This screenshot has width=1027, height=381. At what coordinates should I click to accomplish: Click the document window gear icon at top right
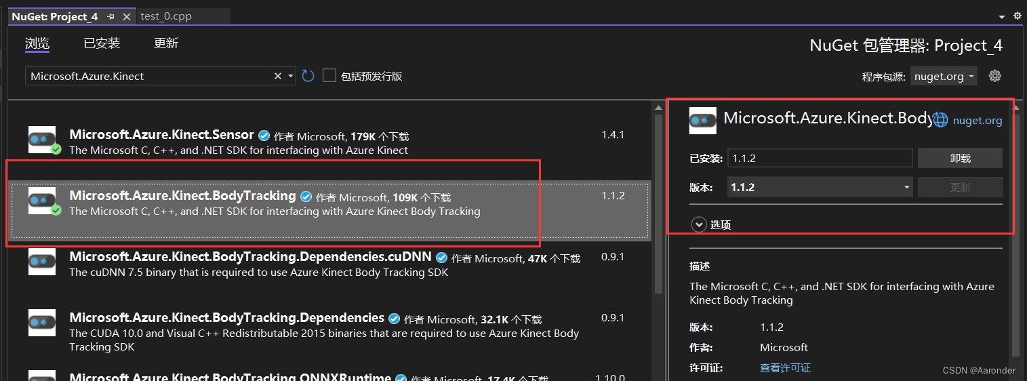pyautogui.click(x=1017, y=16)
